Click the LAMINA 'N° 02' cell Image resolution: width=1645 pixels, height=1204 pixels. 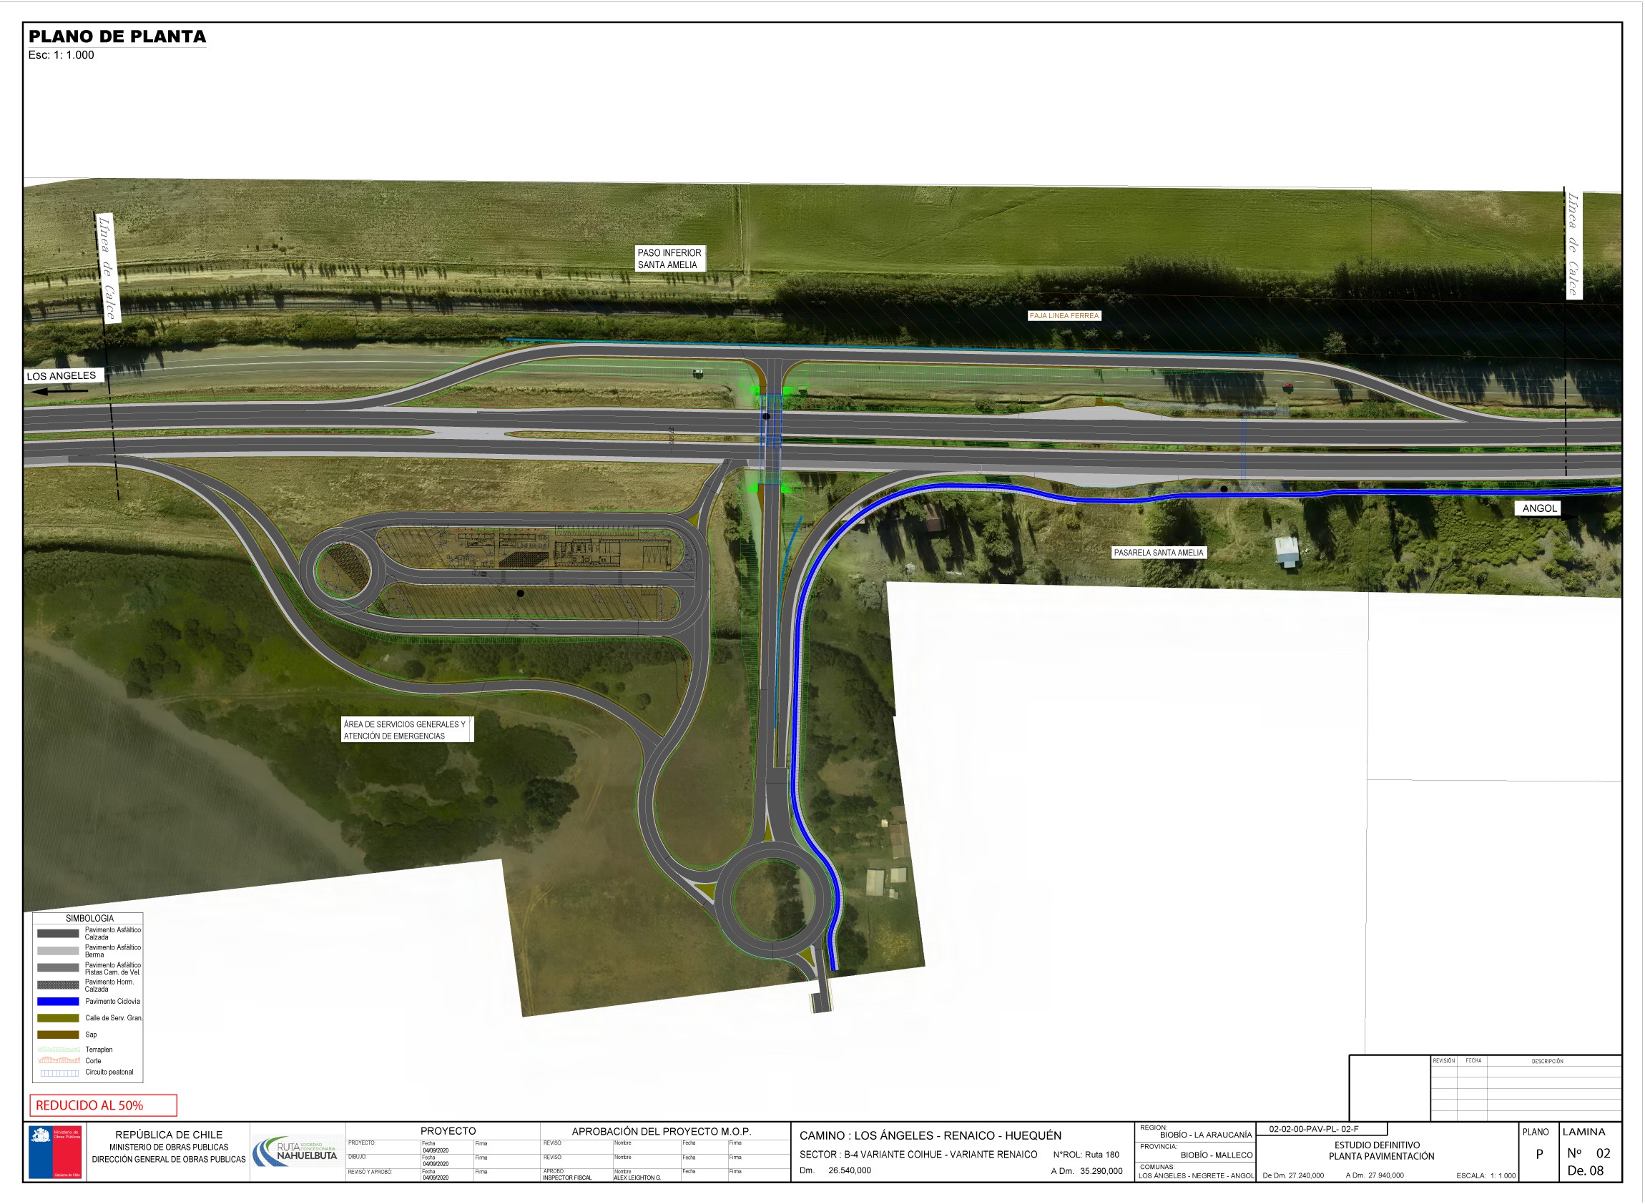pos(1588,1154)
